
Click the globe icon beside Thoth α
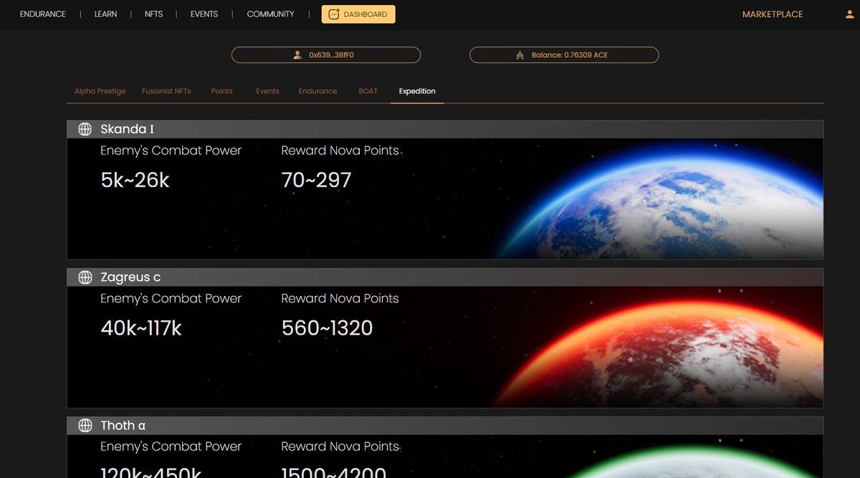(85, 426)
